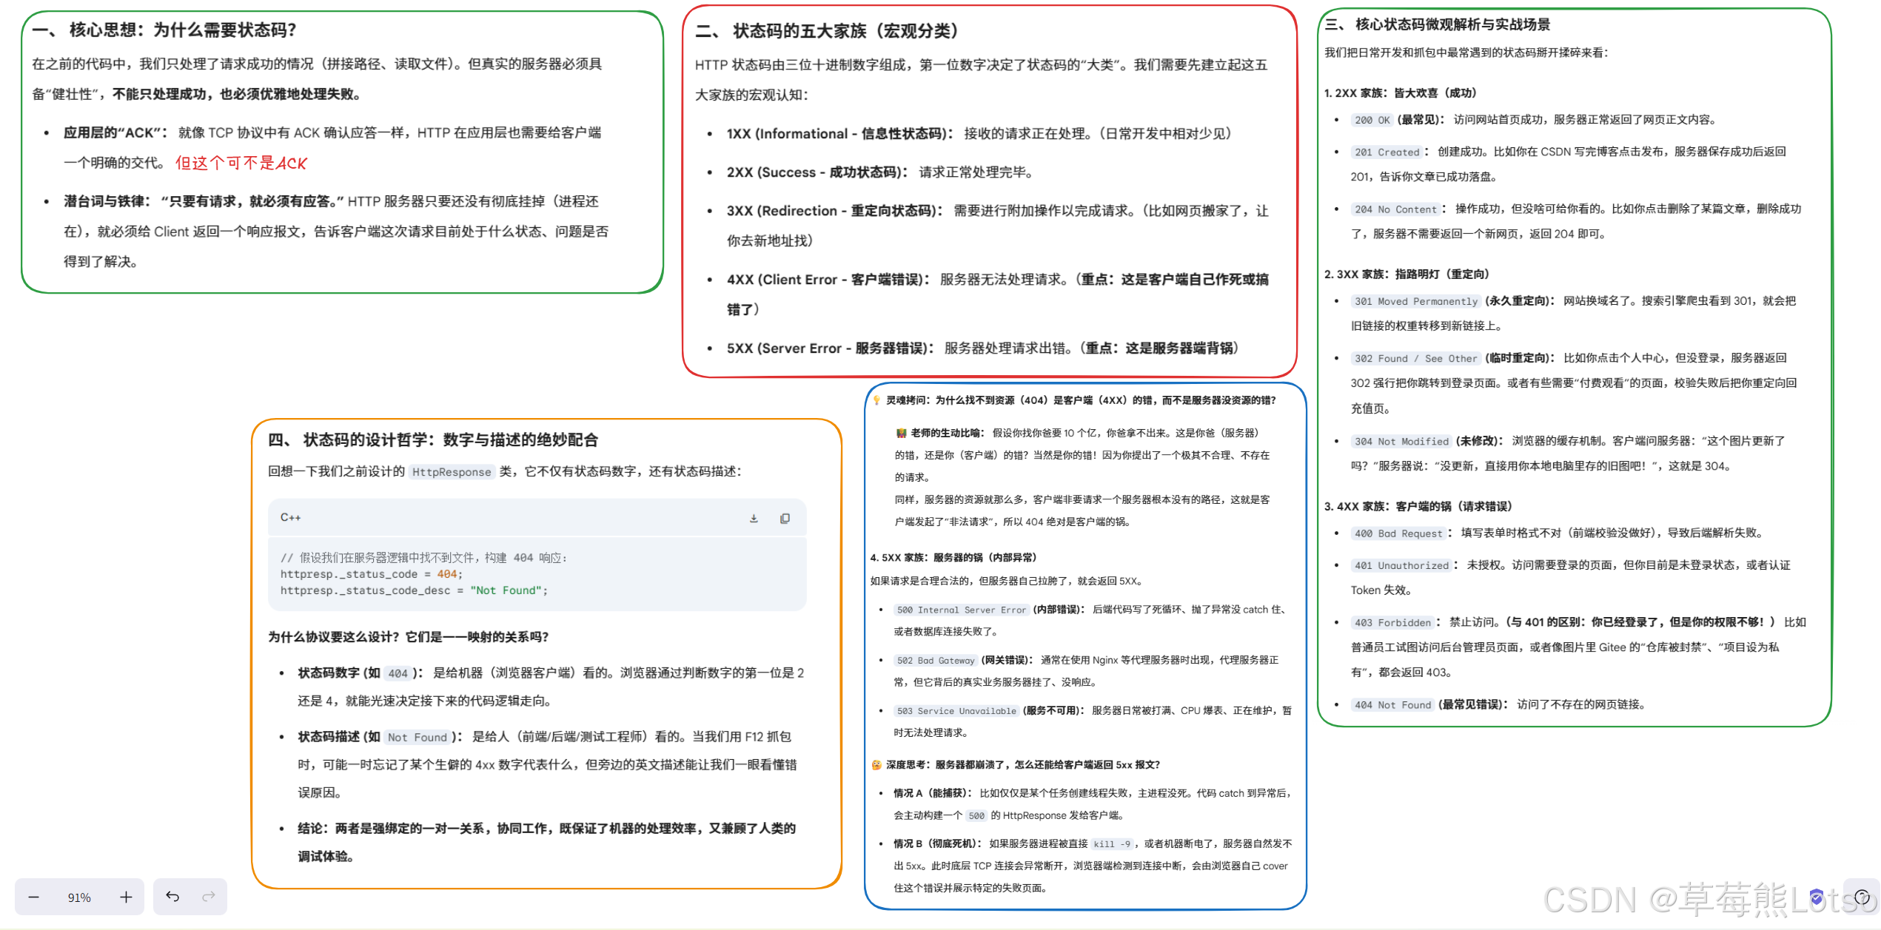Select heading 一、核心思想：为什么需要状态码？

point(164,30)
